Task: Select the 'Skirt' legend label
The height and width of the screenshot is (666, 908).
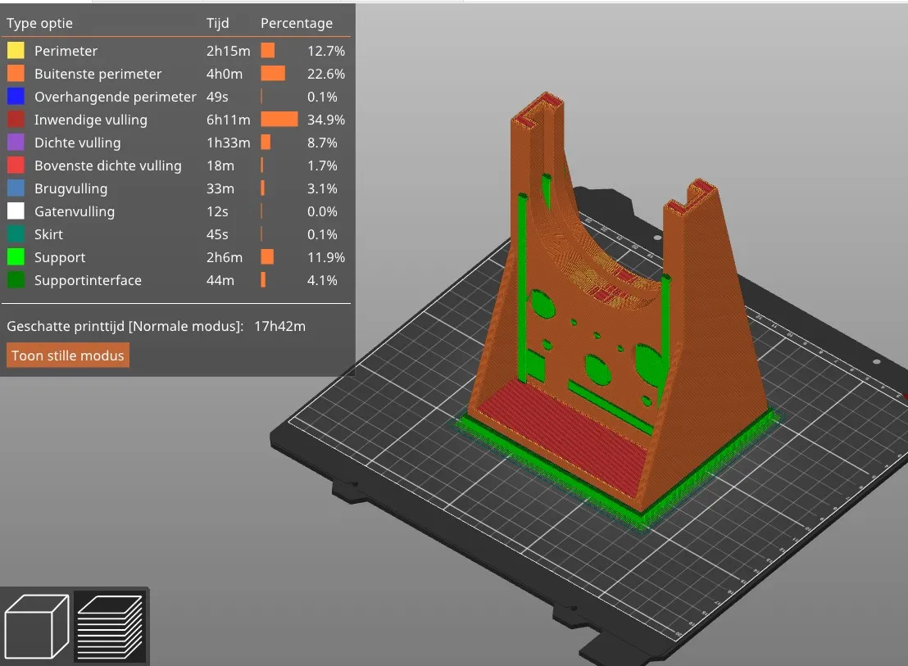Action: pyautogui.click(x=48, y=234)
